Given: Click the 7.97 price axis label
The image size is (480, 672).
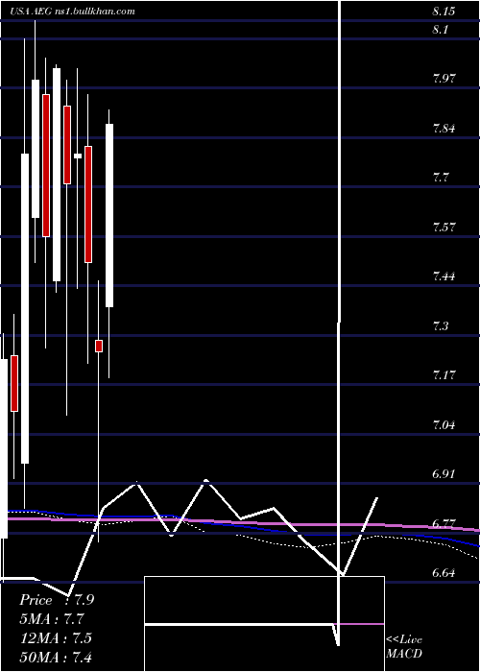Looking at the screenshot, I should (x=444, y=79).
